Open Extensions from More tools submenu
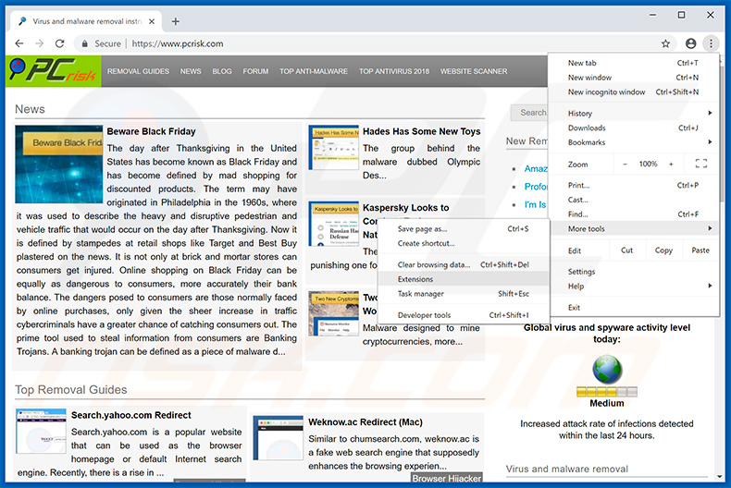Image resolution: width=731 pixels, height=488 pixels. pos(464,279)
